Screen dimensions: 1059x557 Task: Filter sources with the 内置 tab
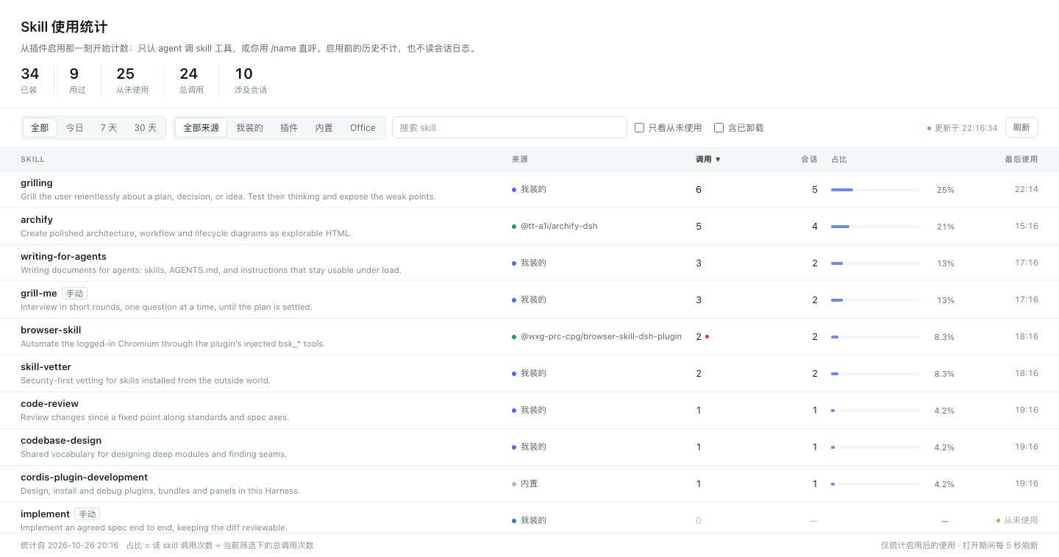pos(324,127)
